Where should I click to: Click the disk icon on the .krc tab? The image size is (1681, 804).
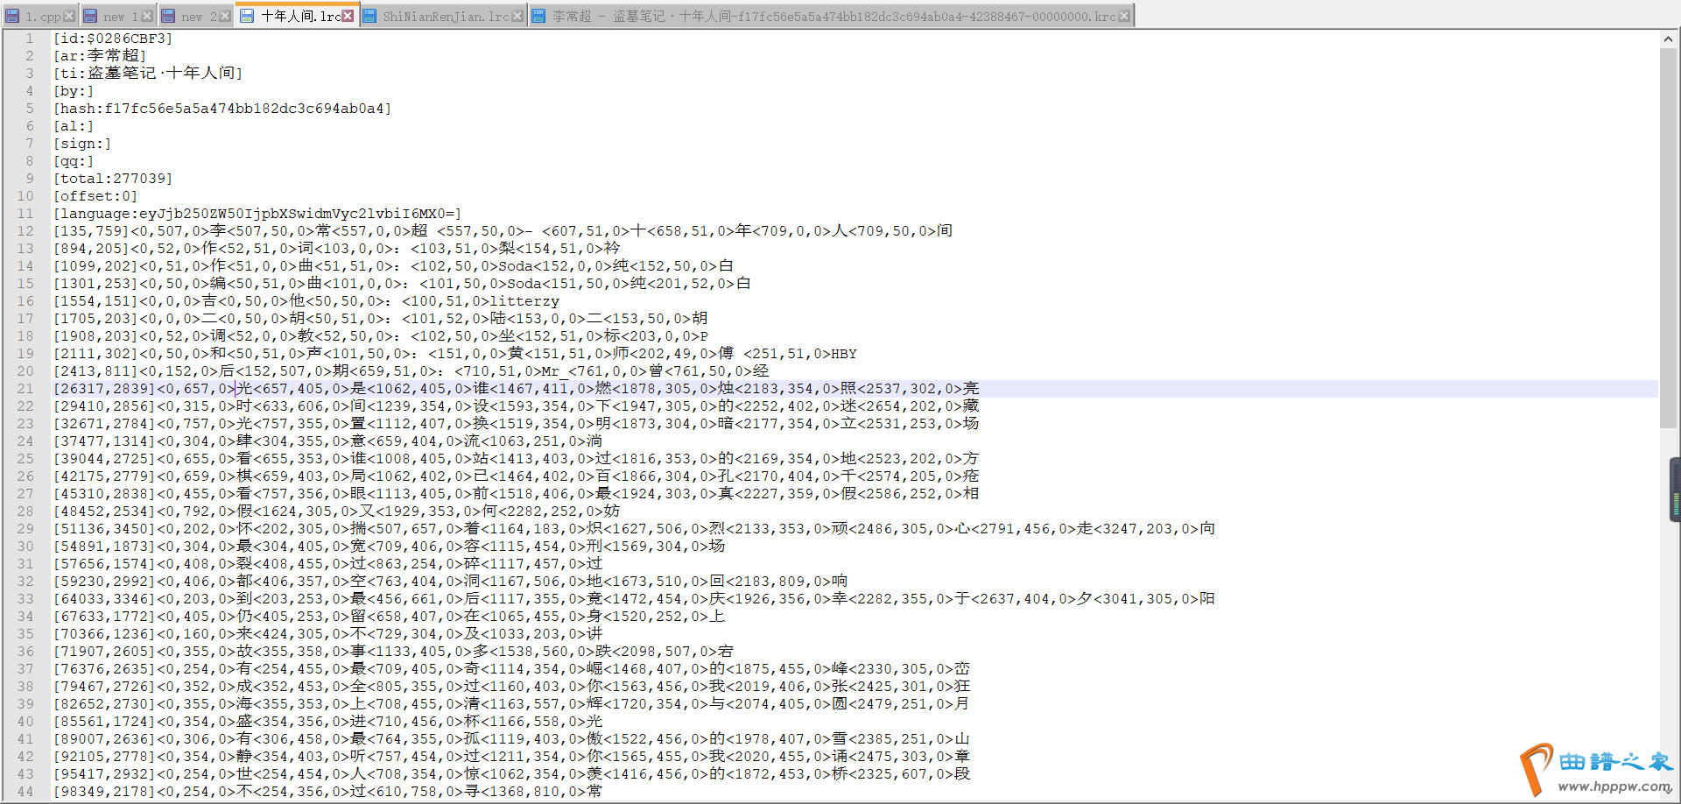coord(538,16)
